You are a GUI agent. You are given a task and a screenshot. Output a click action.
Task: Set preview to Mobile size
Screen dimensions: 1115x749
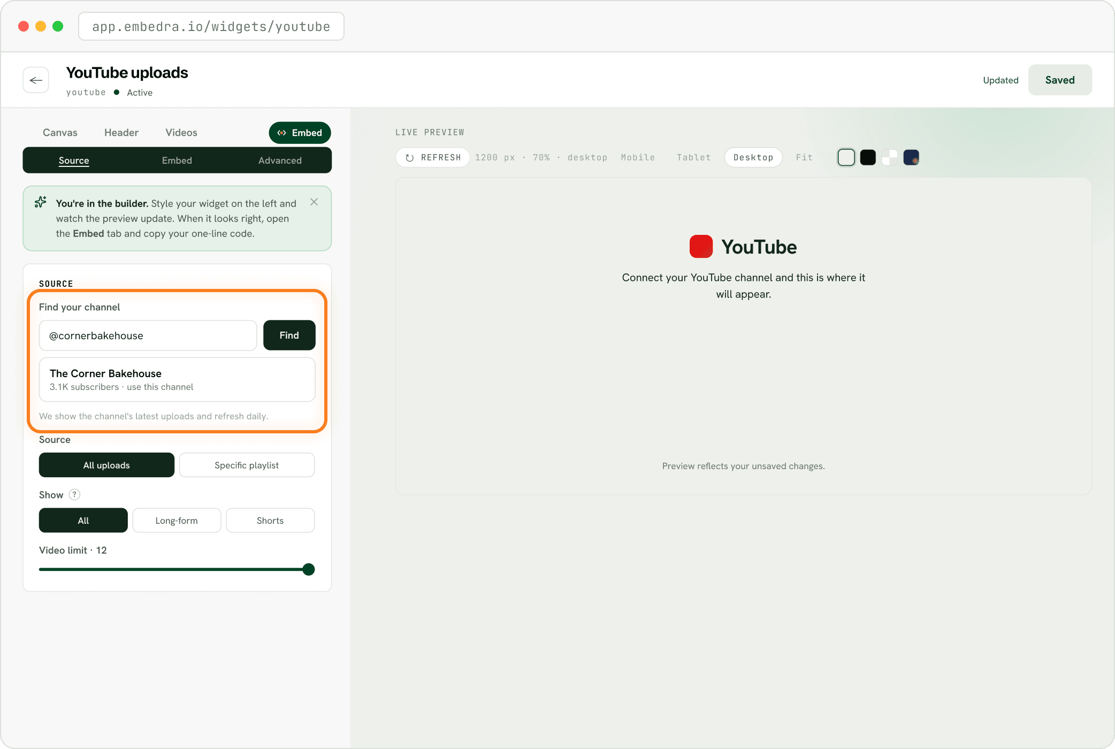638,157
